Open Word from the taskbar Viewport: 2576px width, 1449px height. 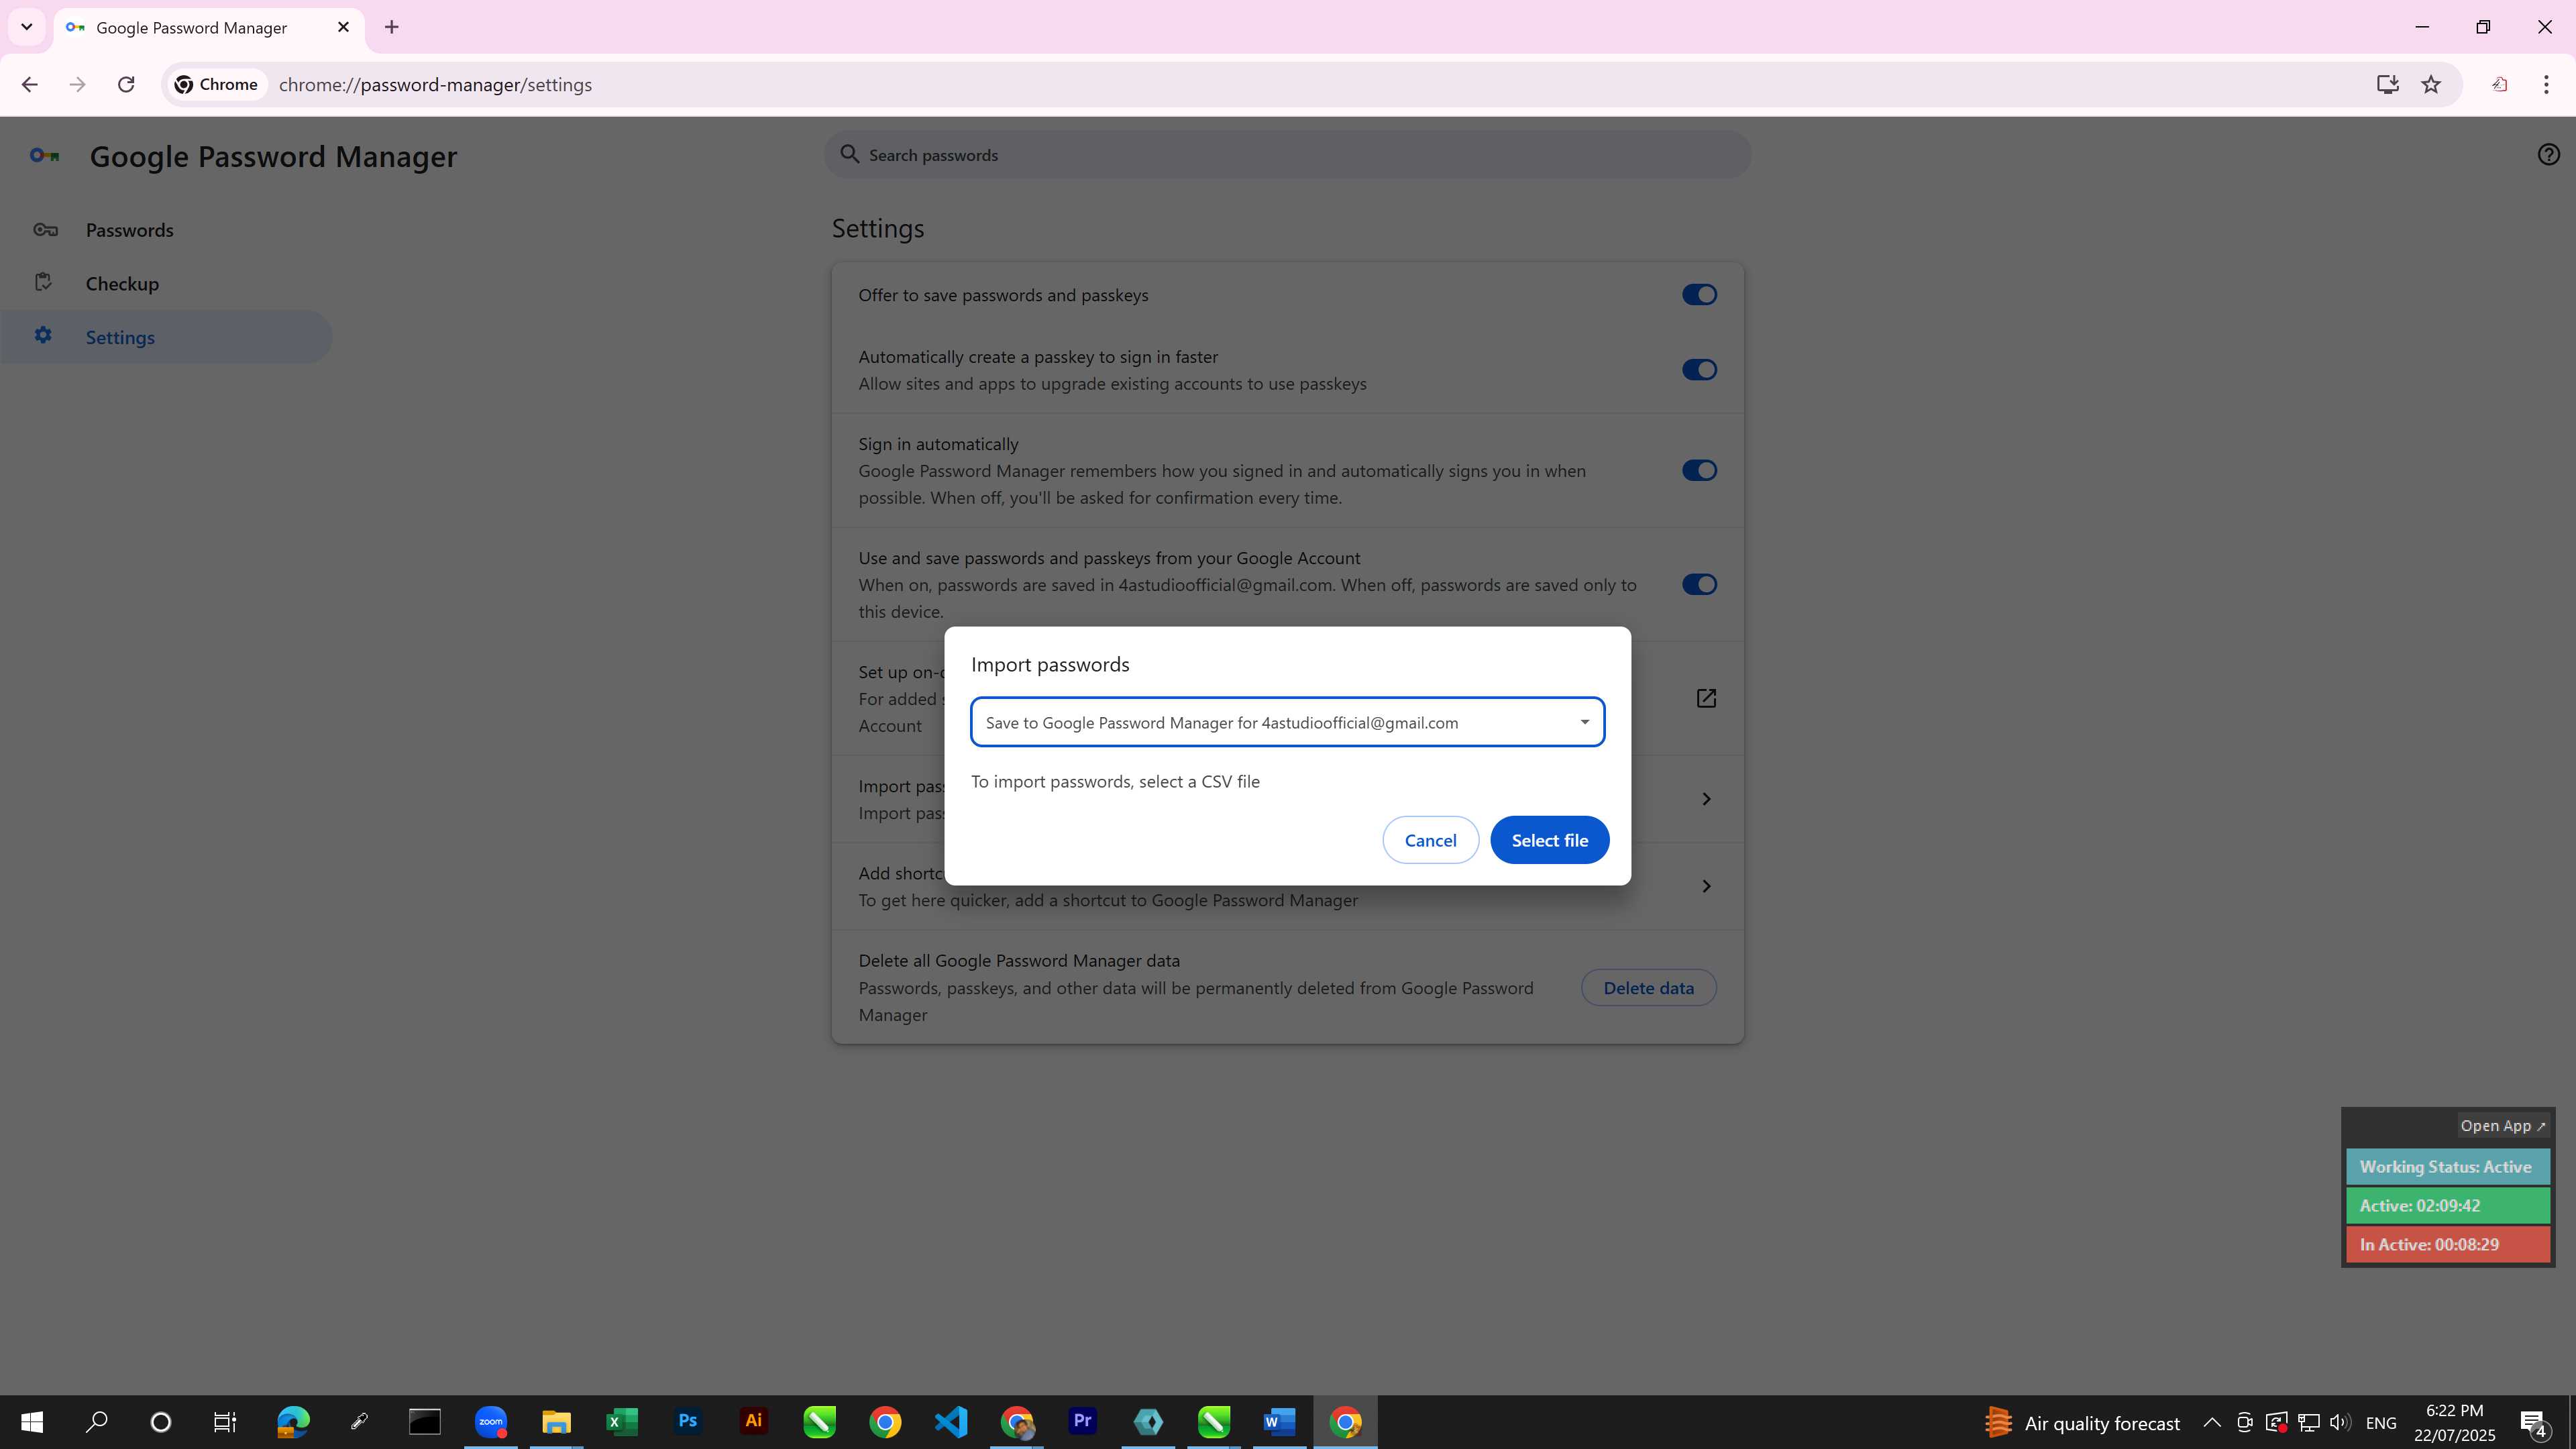click(1279, 1422)
